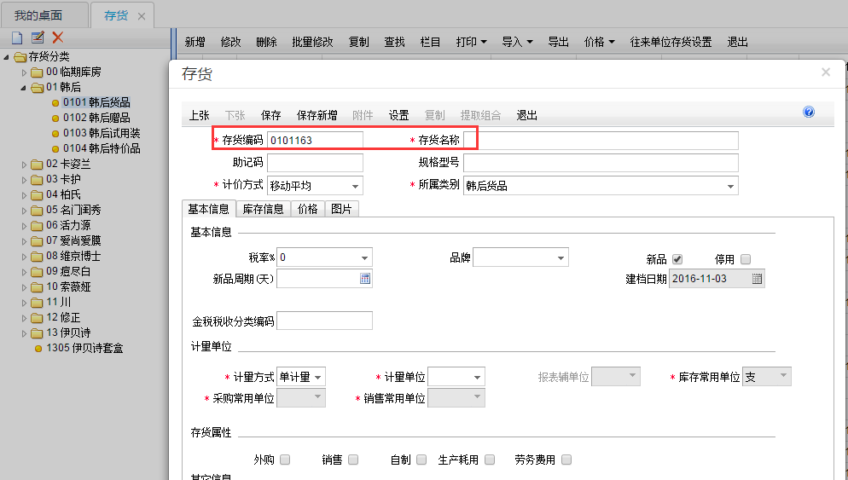Viewport: 848px width, 480px height.
Task: Click 栏目 in main toolbar
Action: 430,42
